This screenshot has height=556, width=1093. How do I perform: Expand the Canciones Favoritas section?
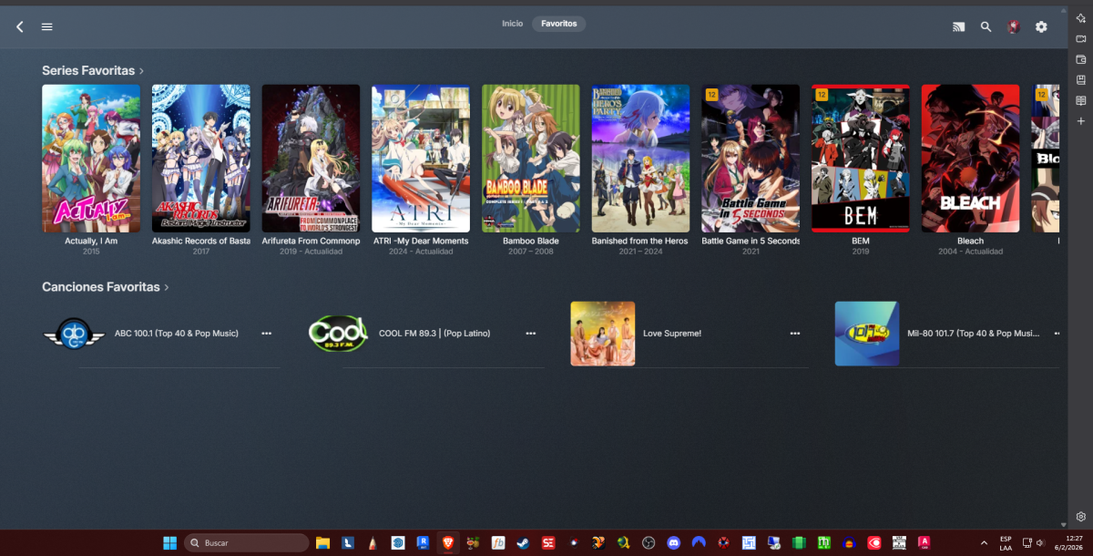(x=106, y=287)
